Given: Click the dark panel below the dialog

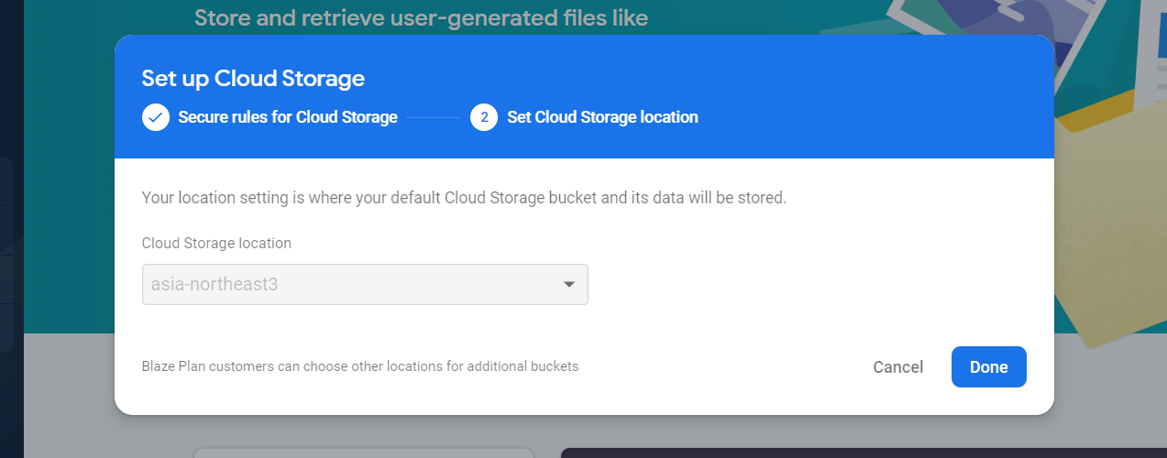Looking at the screenshot, I should coord(864,453).
